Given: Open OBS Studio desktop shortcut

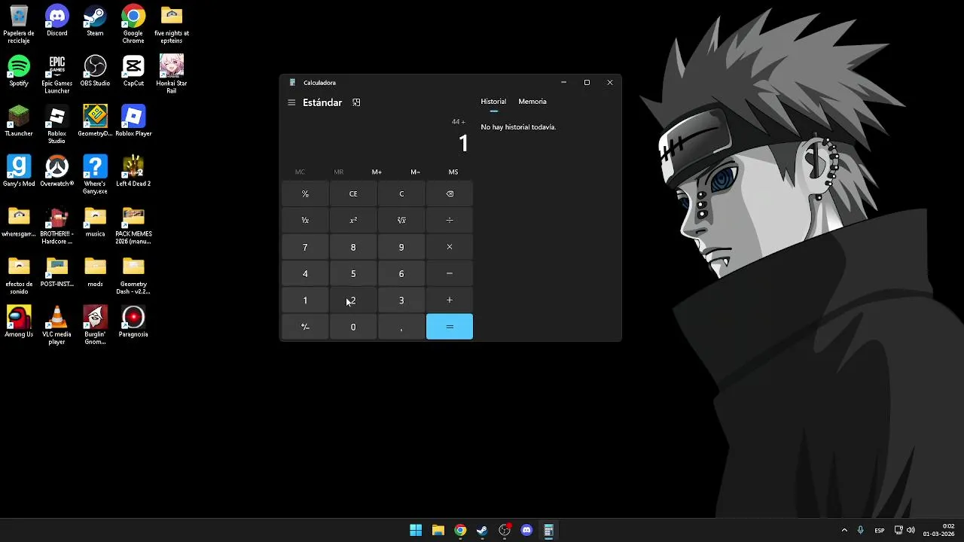Looking at the screenshot, I should 95,71.
